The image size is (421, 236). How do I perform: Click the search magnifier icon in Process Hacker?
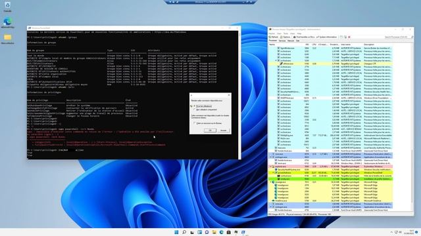[x=412, y=37]
